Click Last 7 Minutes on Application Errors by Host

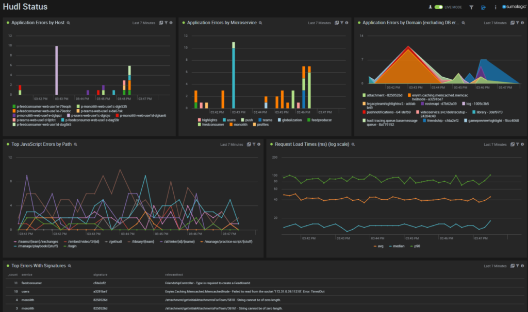144,23
